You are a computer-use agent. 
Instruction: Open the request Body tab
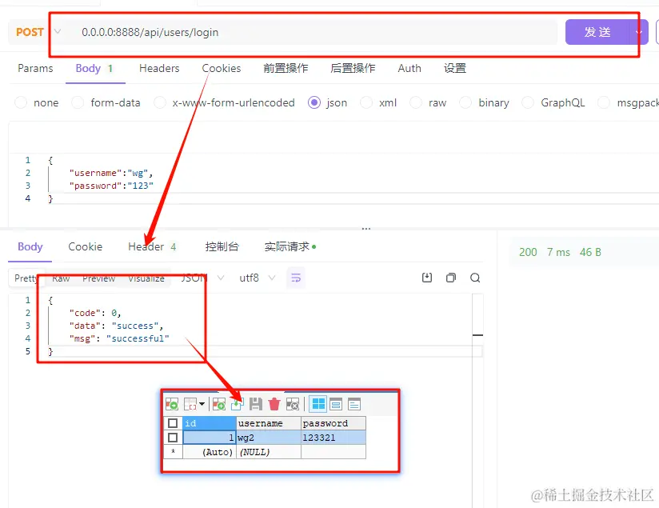(94, 68)
